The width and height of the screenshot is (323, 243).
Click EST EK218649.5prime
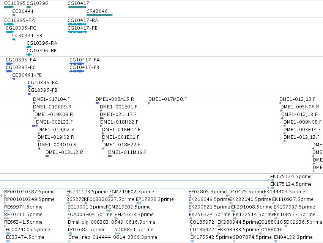[x=209, y=199]
